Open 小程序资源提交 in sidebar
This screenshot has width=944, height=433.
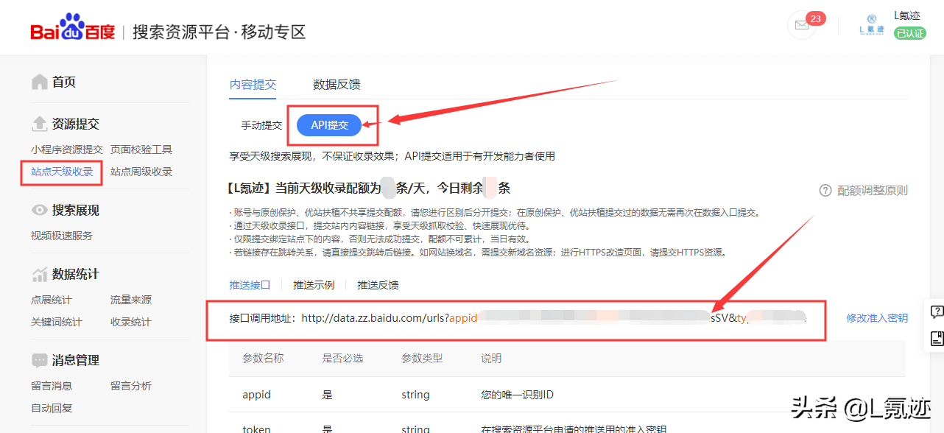(67, 149)
